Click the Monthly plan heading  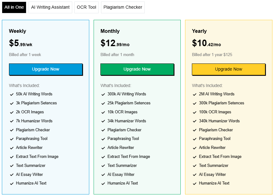tap(110, 31)
